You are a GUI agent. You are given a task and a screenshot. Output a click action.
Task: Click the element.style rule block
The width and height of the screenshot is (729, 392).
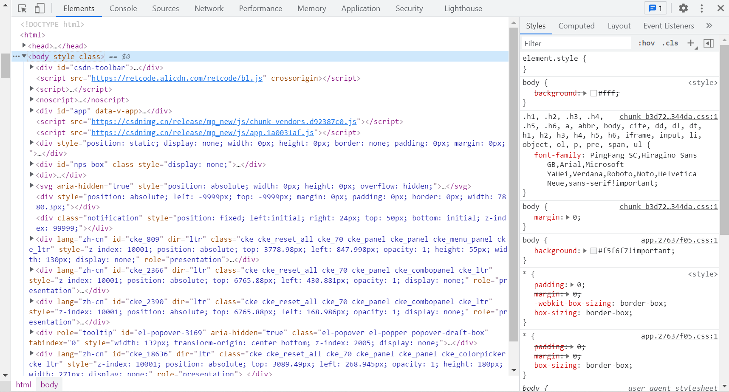pos(619,63)
